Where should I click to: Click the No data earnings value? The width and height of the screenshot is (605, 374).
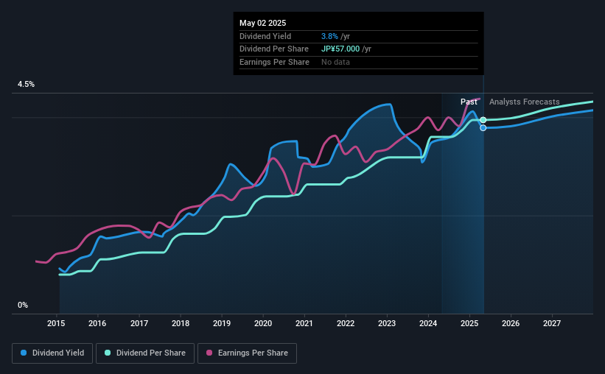(x=335, y=62)
